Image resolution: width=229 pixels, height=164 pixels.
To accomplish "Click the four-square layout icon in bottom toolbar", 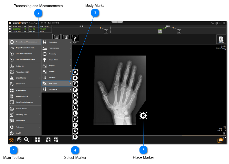I will tap(37, 140).
